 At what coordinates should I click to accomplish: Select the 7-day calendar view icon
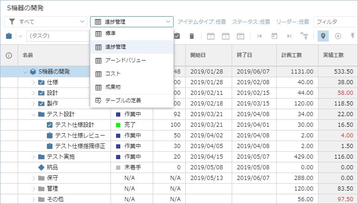coord(226,36)
